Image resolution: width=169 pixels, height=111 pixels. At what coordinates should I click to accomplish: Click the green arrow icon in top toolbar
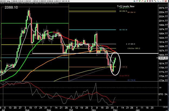coord(140,1)
